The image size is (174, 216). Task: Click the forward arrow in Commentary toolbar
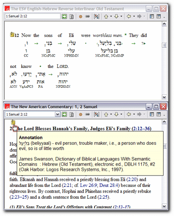[139, 114]
